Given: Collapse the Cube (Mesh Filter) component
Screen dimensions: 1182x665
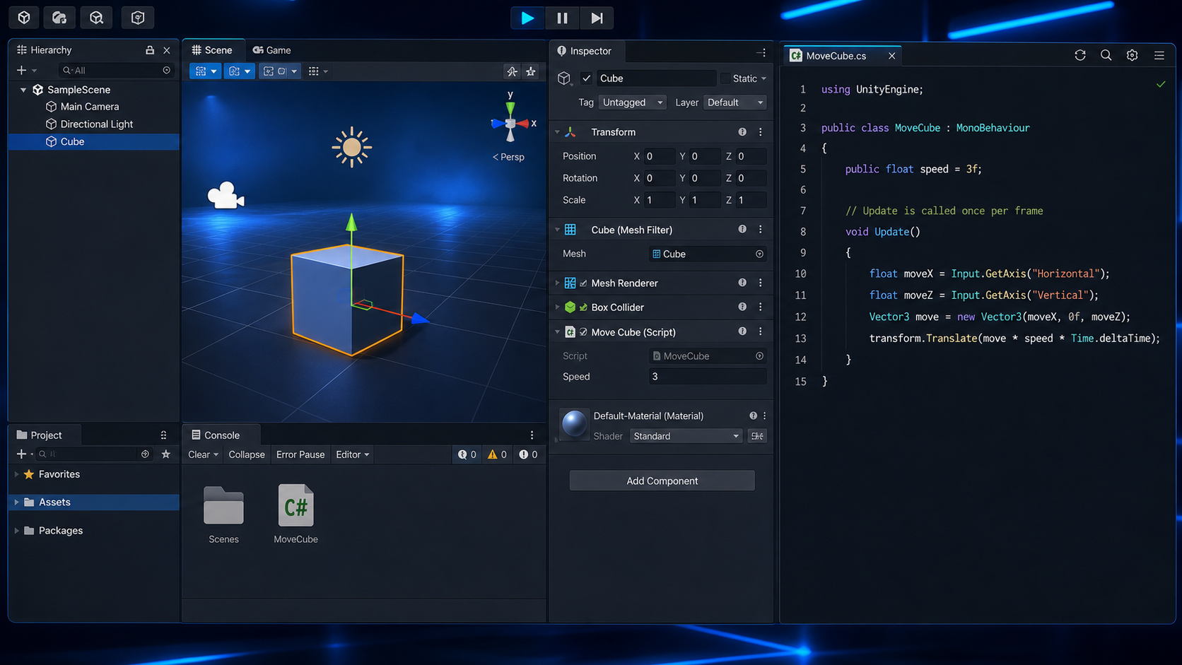Looking at the screenshot, I should pyautogui.click(x=557, y=230).
